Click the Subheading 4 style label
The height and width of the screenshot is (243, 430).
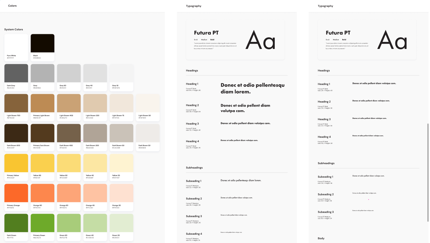(x=194, y=234)
